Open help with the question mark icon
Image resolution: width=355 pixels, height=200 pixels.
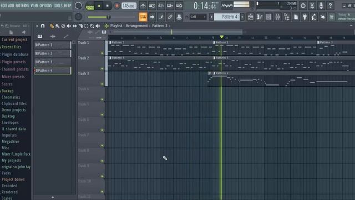(x=330, y=6)
